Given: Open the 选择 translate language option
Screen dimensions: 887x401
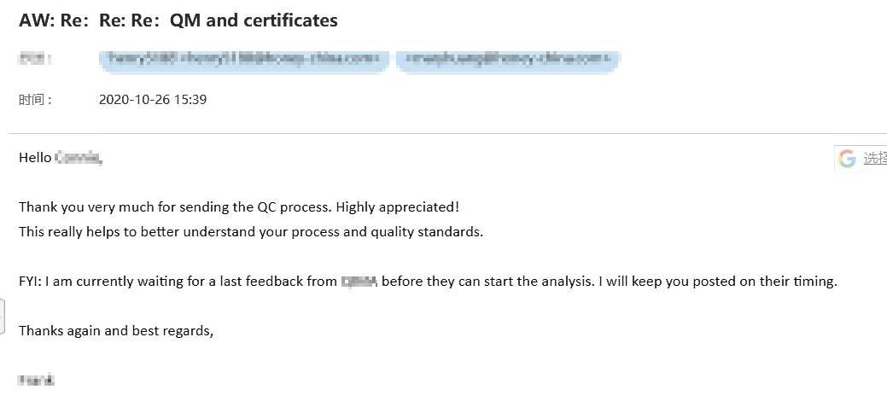Looking at the screenshot, I should tap(874, 159).
